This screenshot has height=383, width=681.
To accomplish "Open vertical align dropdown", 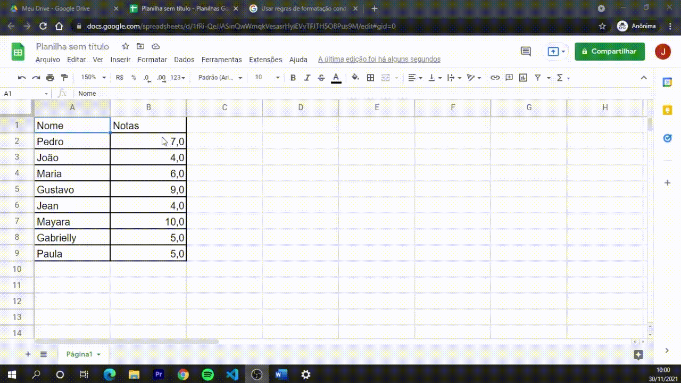I will tap(435, 78).
